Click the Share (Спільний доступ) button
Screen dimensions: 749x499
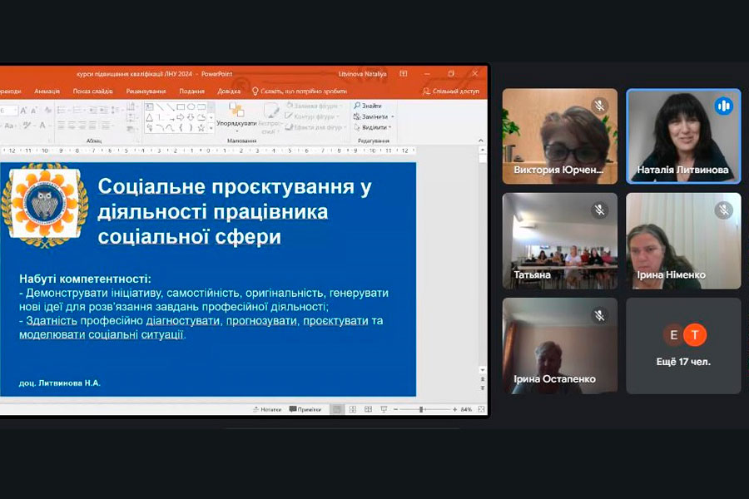(x=451, y=91)
